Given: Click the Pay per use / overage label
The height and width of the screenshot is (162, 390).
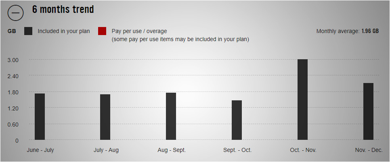Looking at the screenshot, I should tap(139, 31).
